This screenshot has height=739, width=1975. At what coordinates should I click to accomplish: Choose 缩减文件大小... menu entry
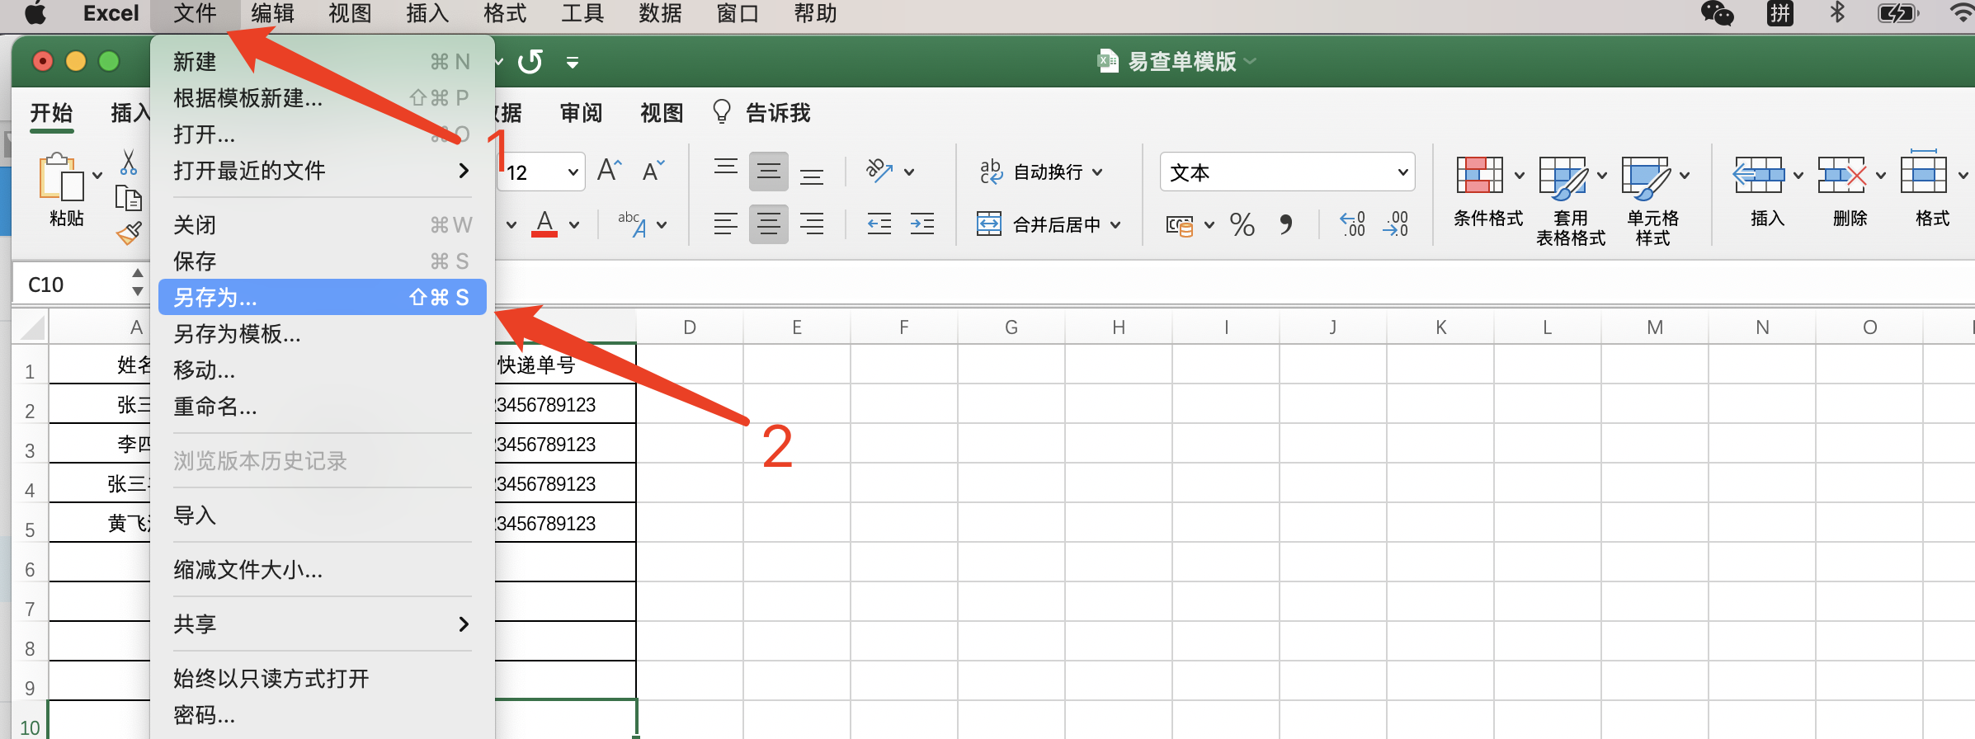point(322,569)
